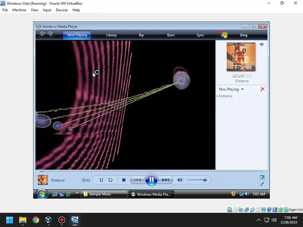Open the VirtualBox Machine menu
The height and width of the screenshot is (227, 303).
tap(19, 10)
